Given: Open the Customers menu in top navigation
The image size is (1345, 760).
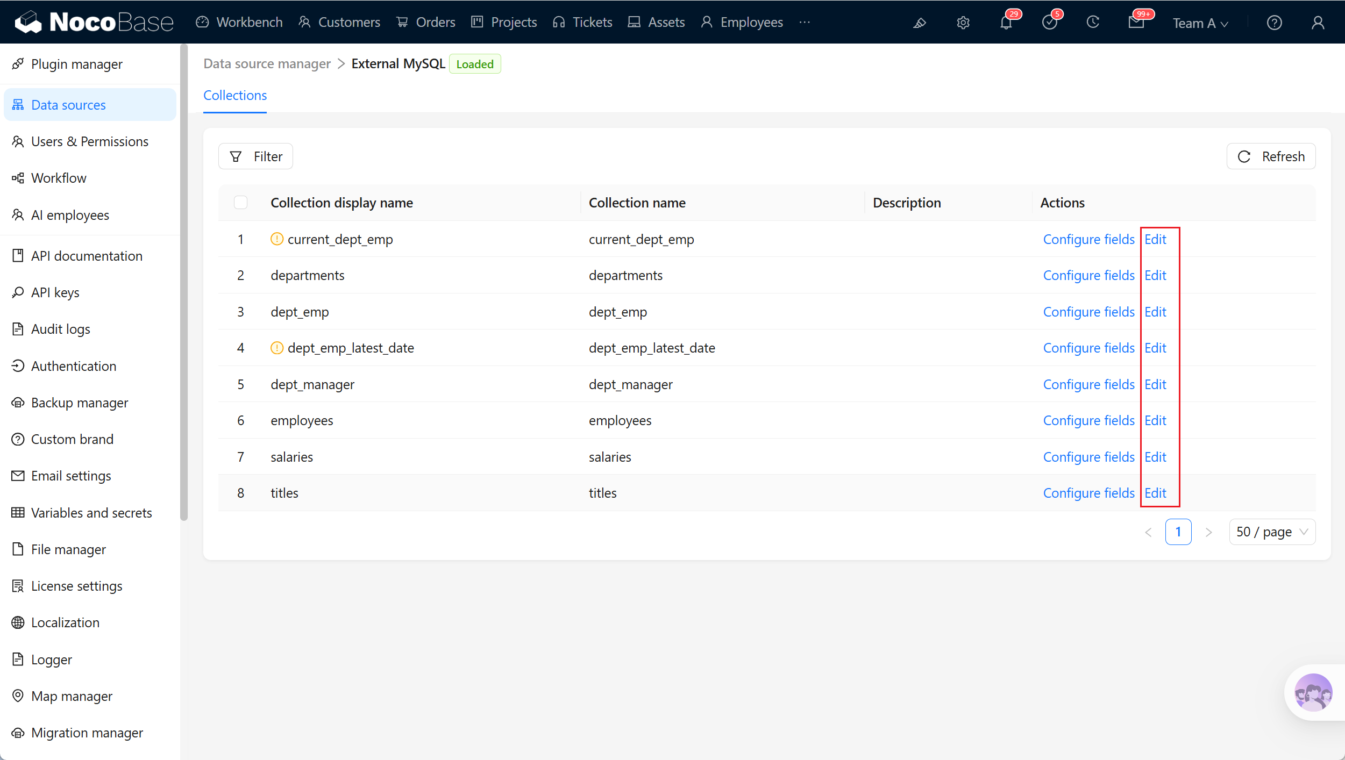Looking at the screenshot, I should 339,23.
